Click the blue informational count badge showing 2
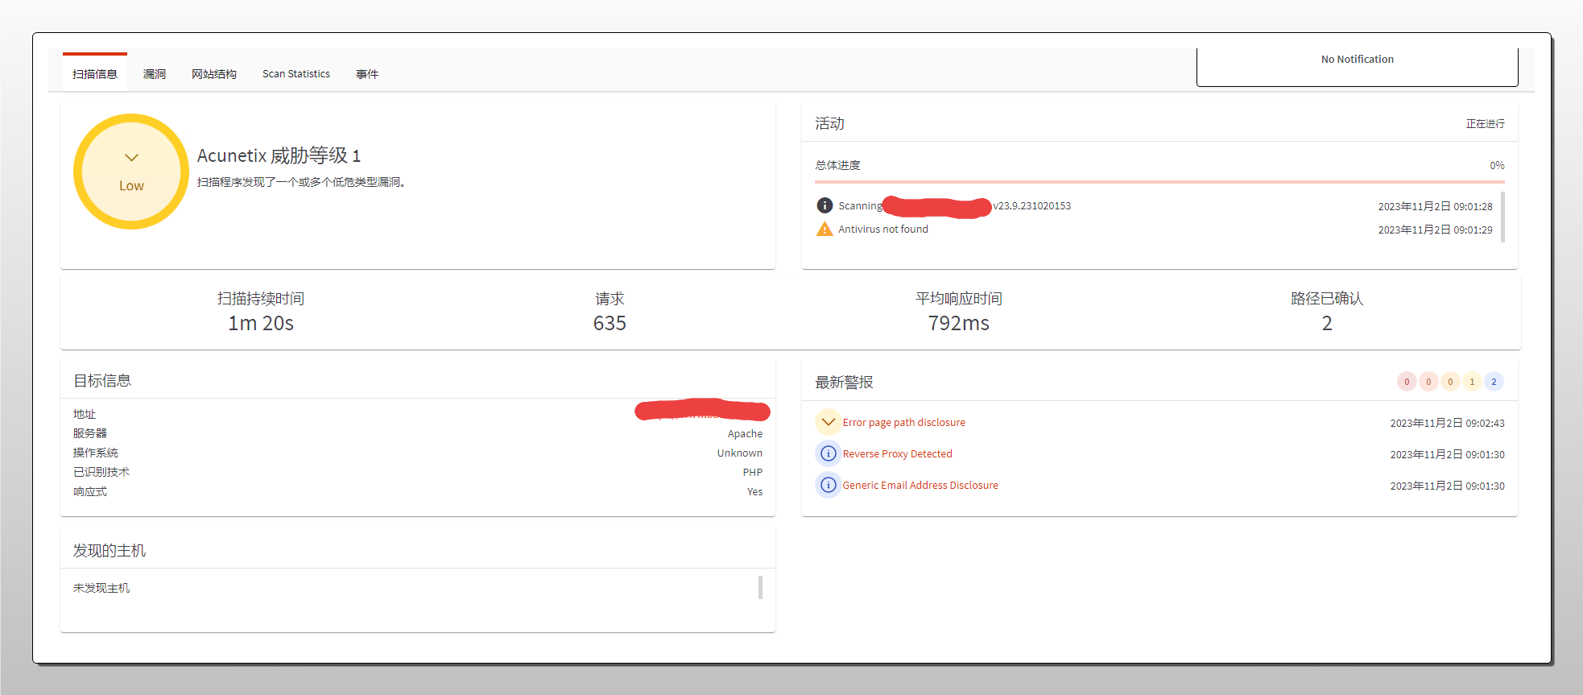Image resolution: width=1583 pixels, height=695 pixels. 1494,382
